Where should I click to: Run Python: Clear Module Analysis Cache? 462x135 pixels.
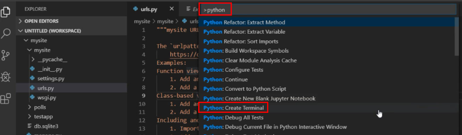pyautogui.click(x=327, y=61)
